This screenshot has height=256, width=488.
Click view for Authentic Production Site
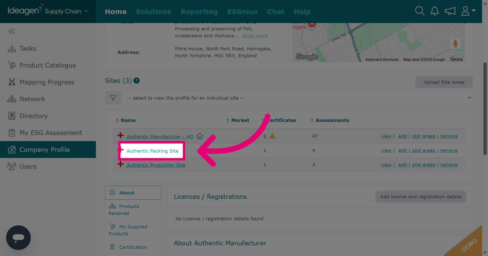[x=386, y=165]
